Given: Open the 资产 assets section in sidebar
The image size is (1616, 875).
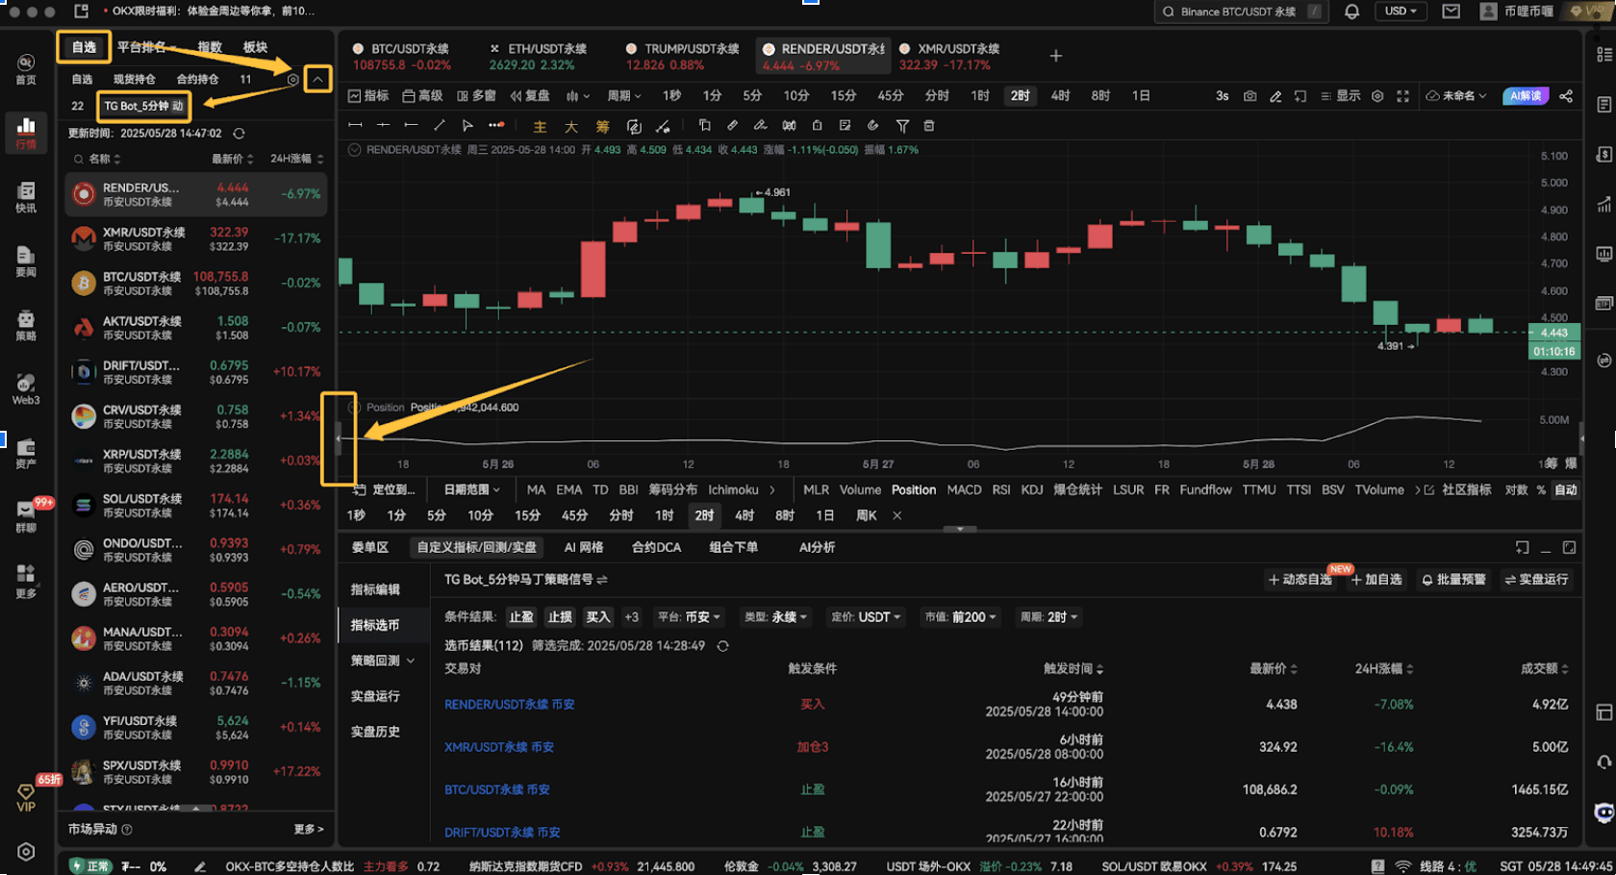Looking at the screenshot, I should click(26, 453).
